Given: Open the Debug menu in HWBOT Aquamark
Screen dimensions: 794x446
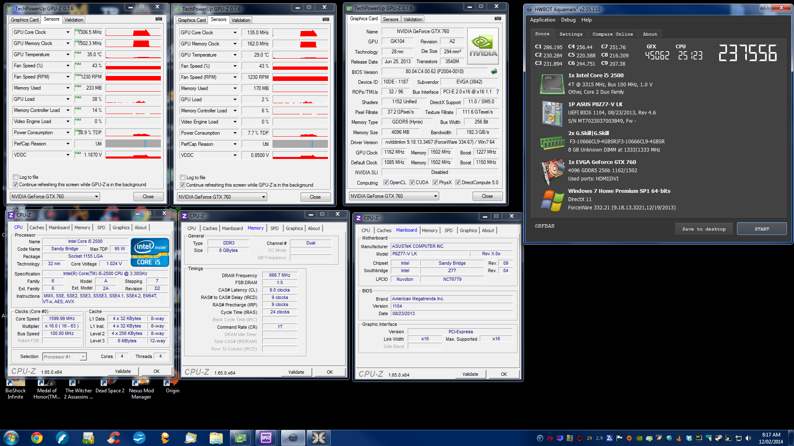Looking at the screenshot, I should tap(568, 20).
